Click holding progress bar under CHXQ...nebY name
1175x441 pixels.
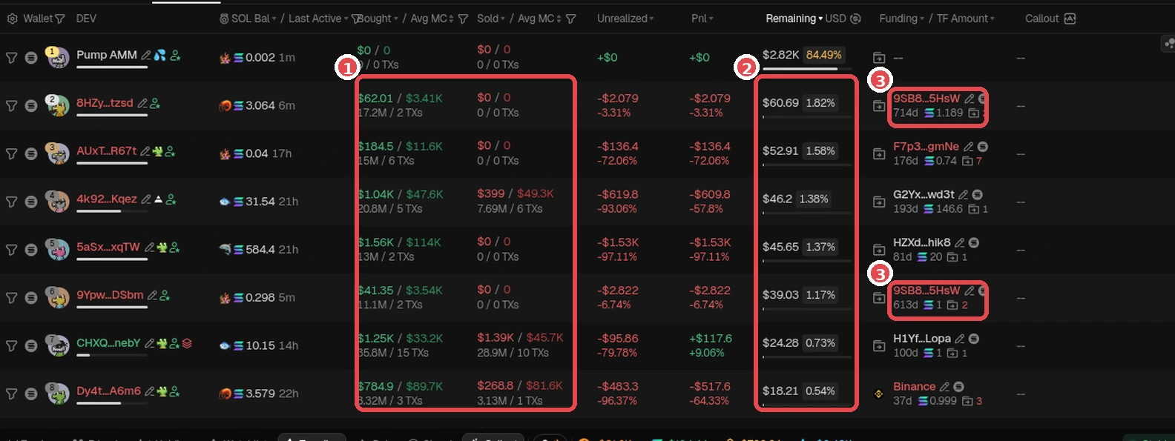coord(112,355)
